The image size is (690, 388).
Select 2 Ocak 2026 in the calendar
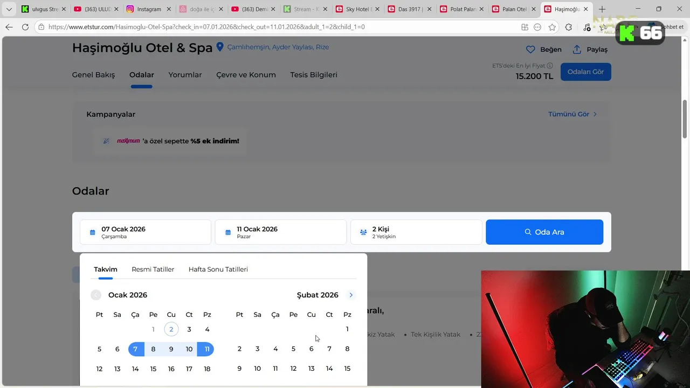[171, 329]
